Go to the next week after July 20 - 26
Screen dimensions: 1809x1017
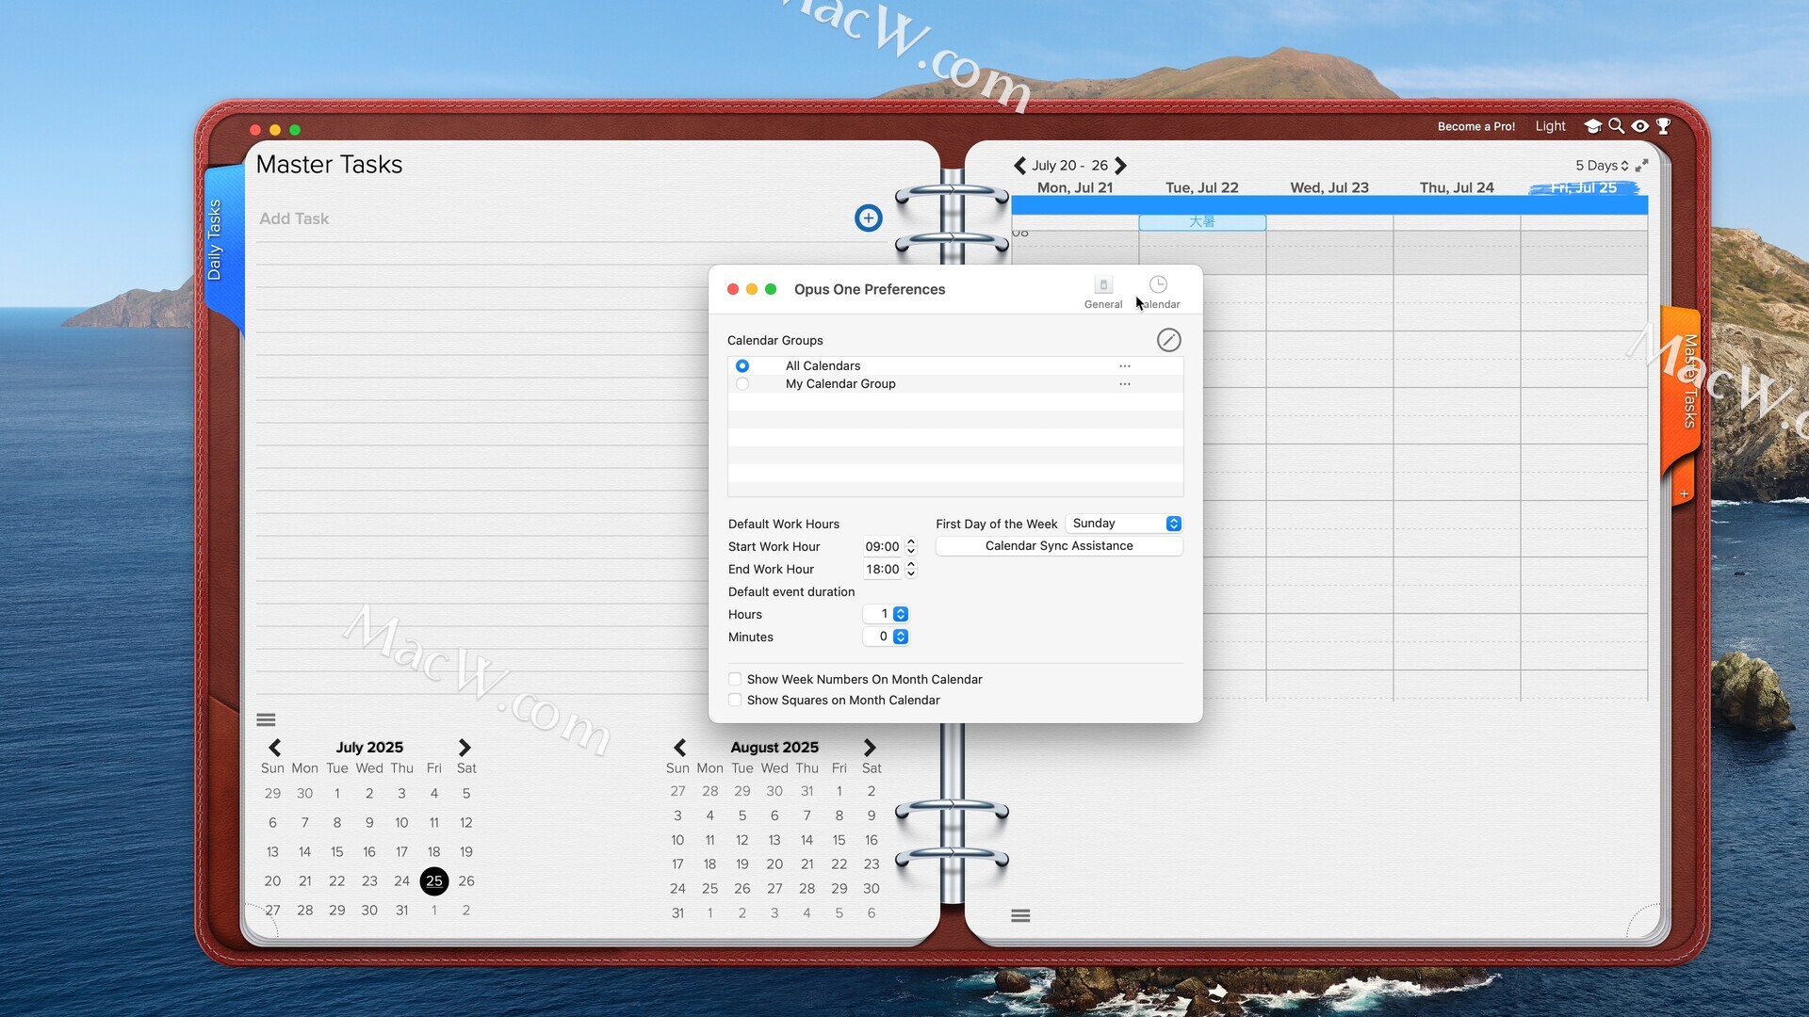point(1120,166)
